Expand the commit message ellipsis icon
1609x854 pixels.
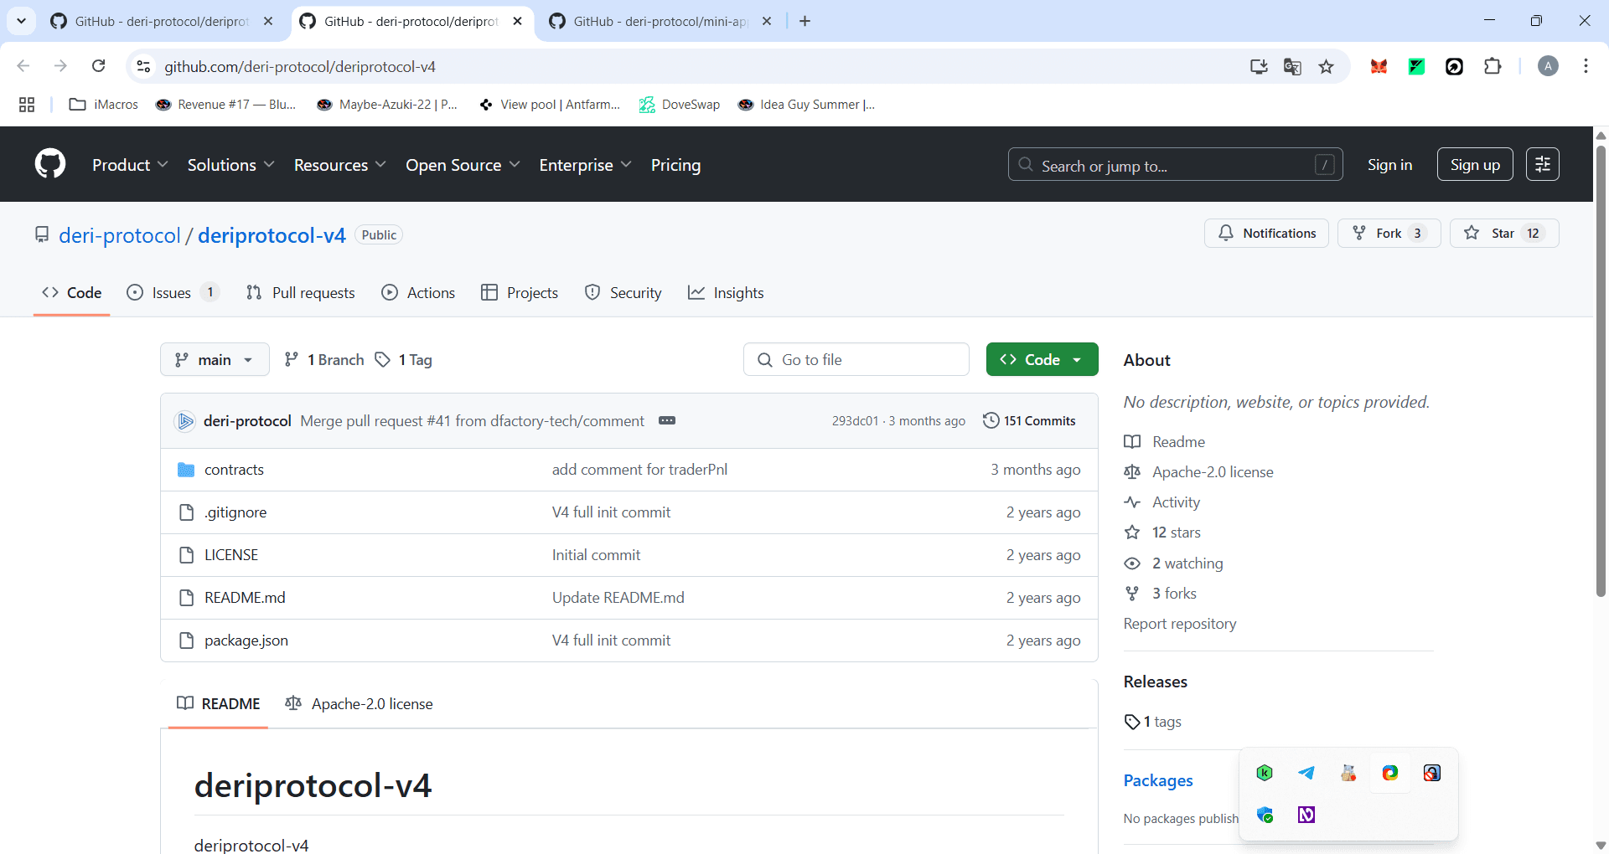point(667,420)
